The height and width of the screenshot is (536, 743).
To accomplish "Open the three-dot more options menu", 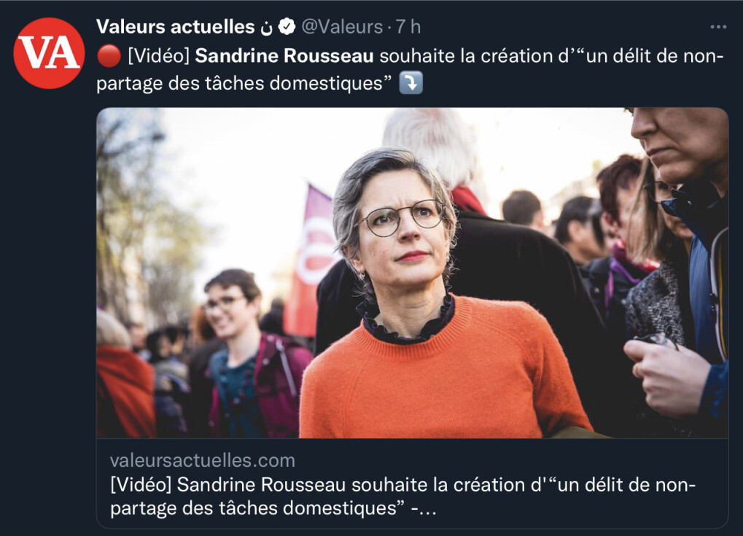I will 718,27.
